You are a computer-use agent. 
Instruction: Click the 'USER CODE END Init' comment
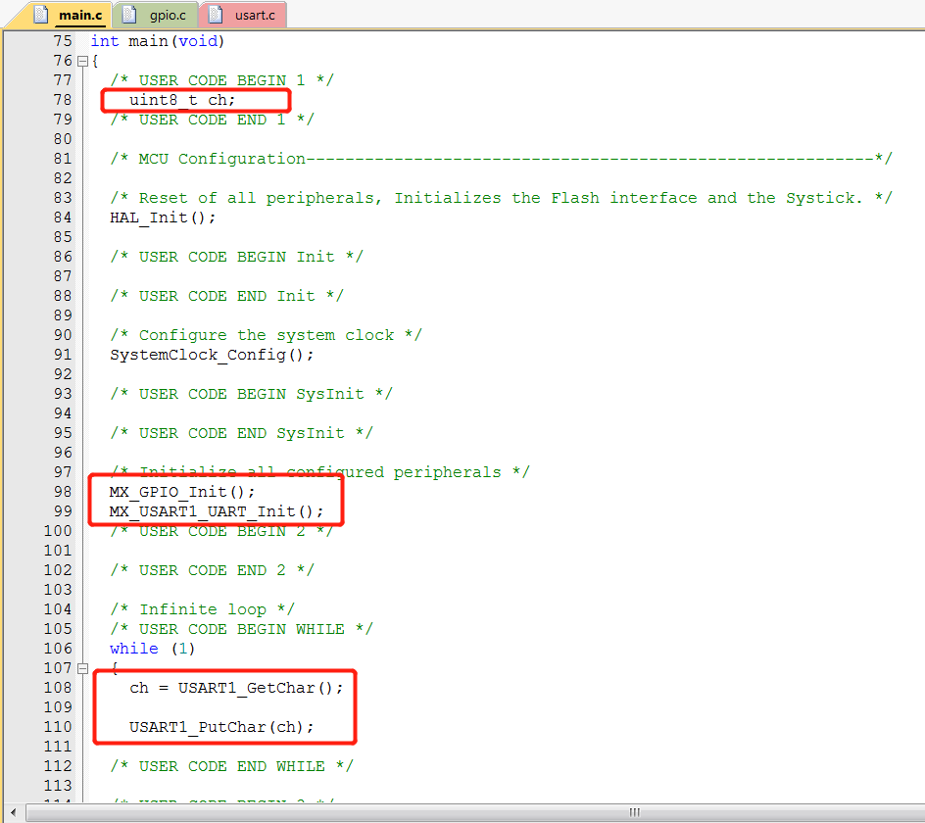(x=226, y=296)
